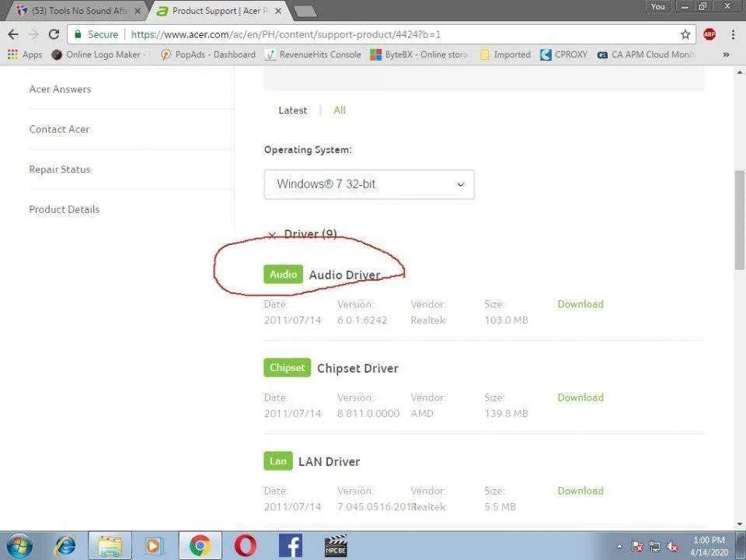Collapse the Driver (9) section

tap(302, 234)
